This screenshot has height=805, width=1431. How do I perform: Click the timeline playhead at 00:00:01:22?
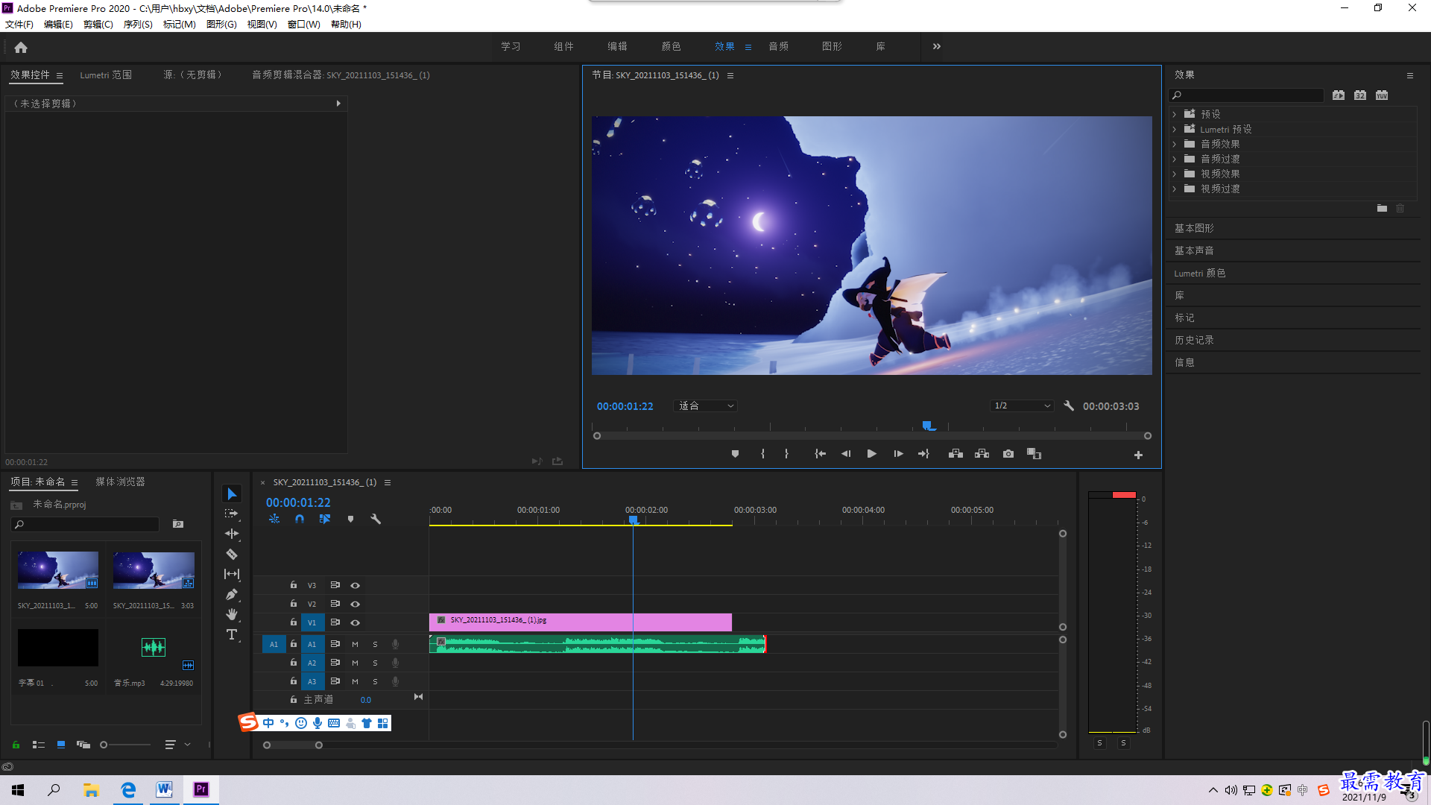coord(633,520)
